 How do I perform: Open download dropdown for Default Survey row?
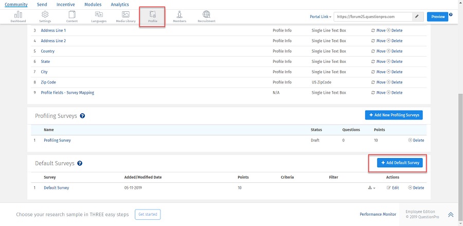click(372, 188)
